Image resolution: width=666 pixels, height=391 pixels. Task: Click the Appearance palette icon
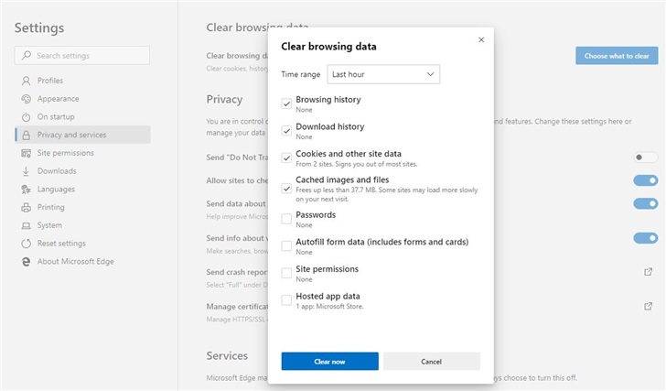[27, 99]
